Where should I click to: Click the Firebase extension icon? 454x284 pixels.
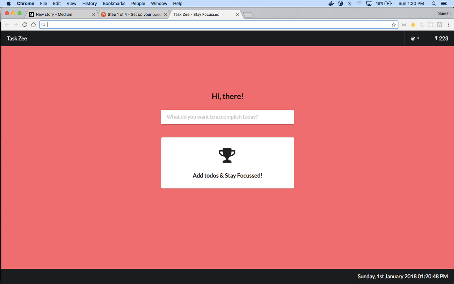point(413,24)
